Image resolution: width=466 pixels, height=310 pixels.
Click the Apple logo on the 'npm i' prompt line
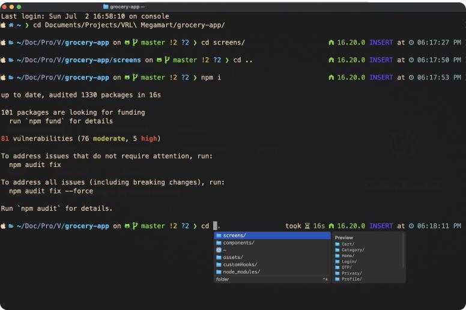tap(3, 77)
